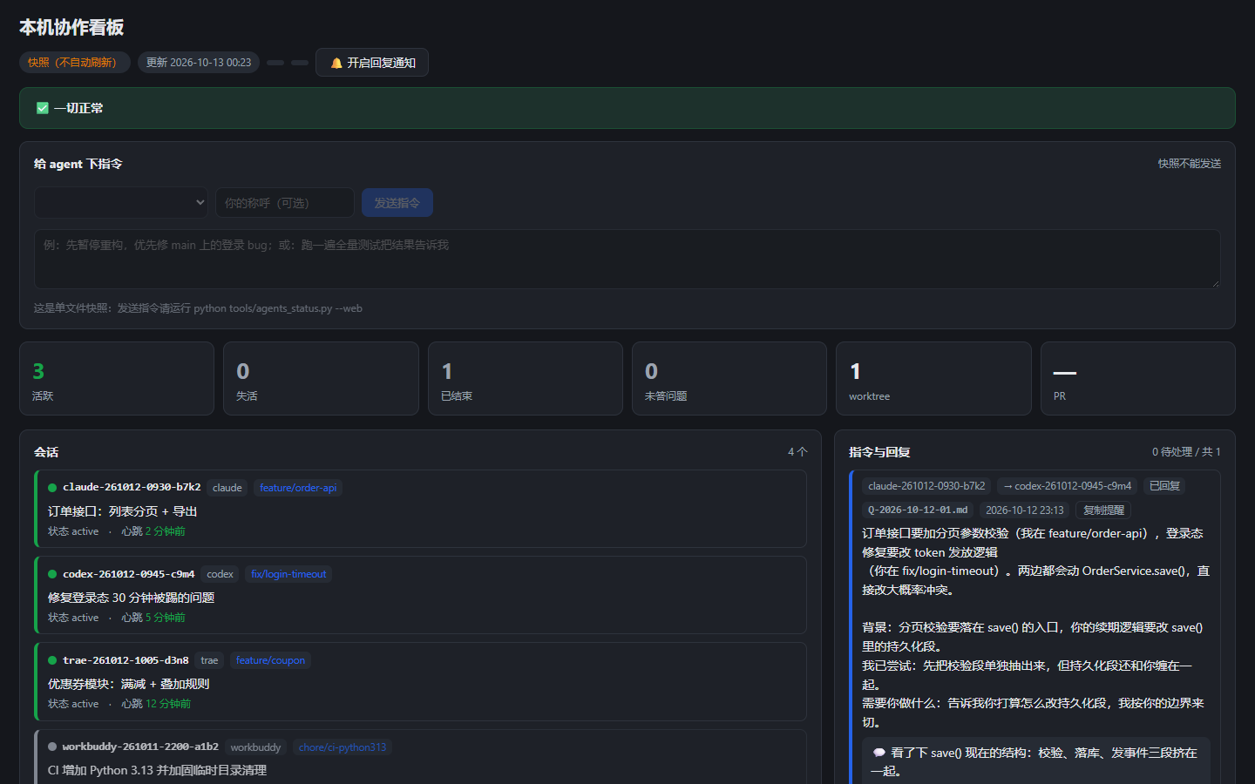The width and height of the screenshot is (1255, 784).
Task: Click the codex agent tag in sessions
Action: coord(220,574)
